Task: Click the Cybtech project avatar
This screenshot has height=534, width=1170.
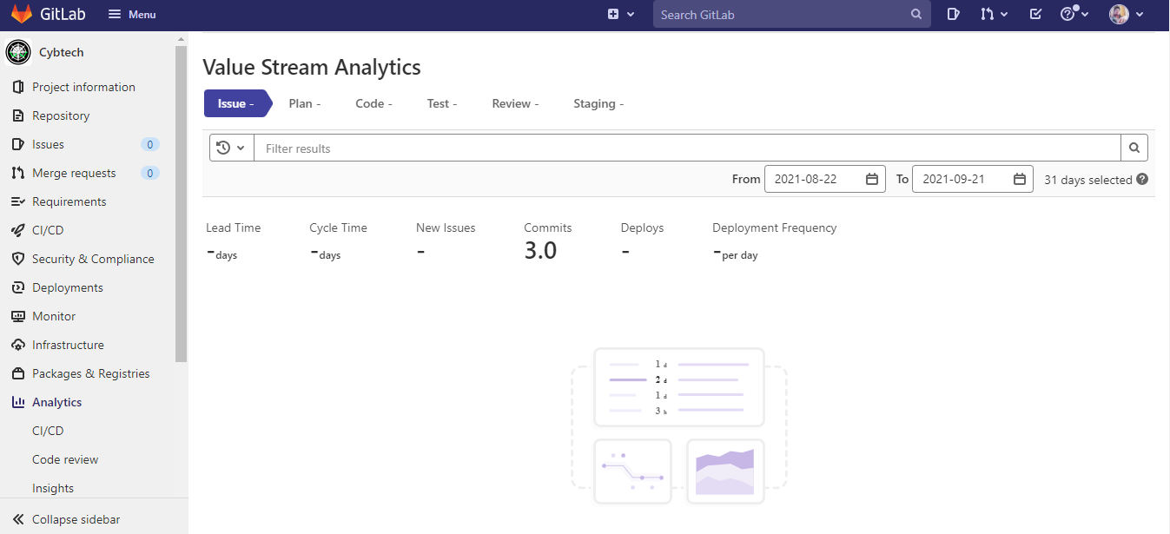Action: coord(18,52)
